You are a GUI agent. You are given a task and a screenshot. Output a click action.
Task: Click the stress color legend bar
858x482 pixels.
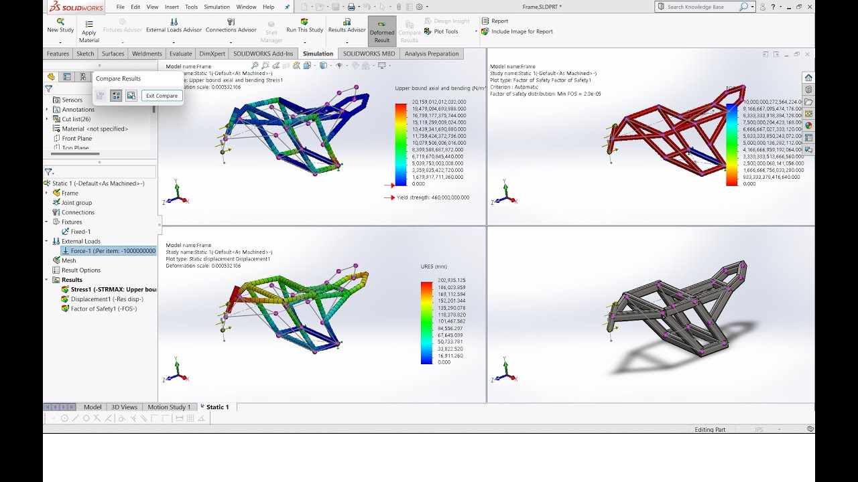click(x=401, y=144)
